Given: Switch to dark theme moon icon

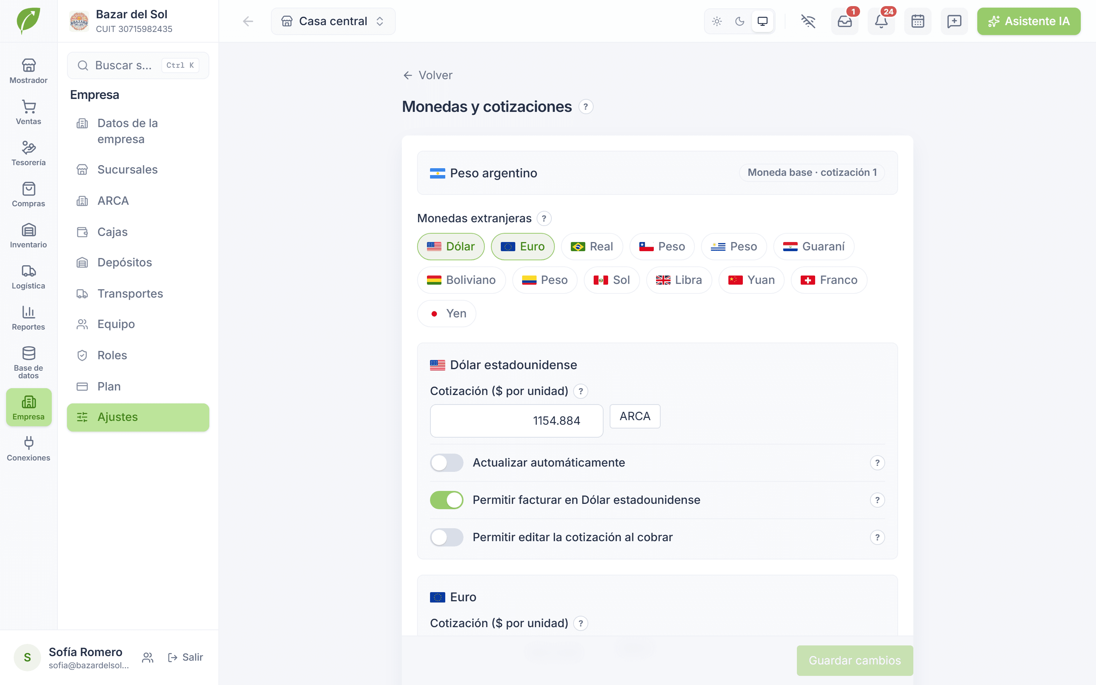Looking at the screenshot, I should click(739, 21).
